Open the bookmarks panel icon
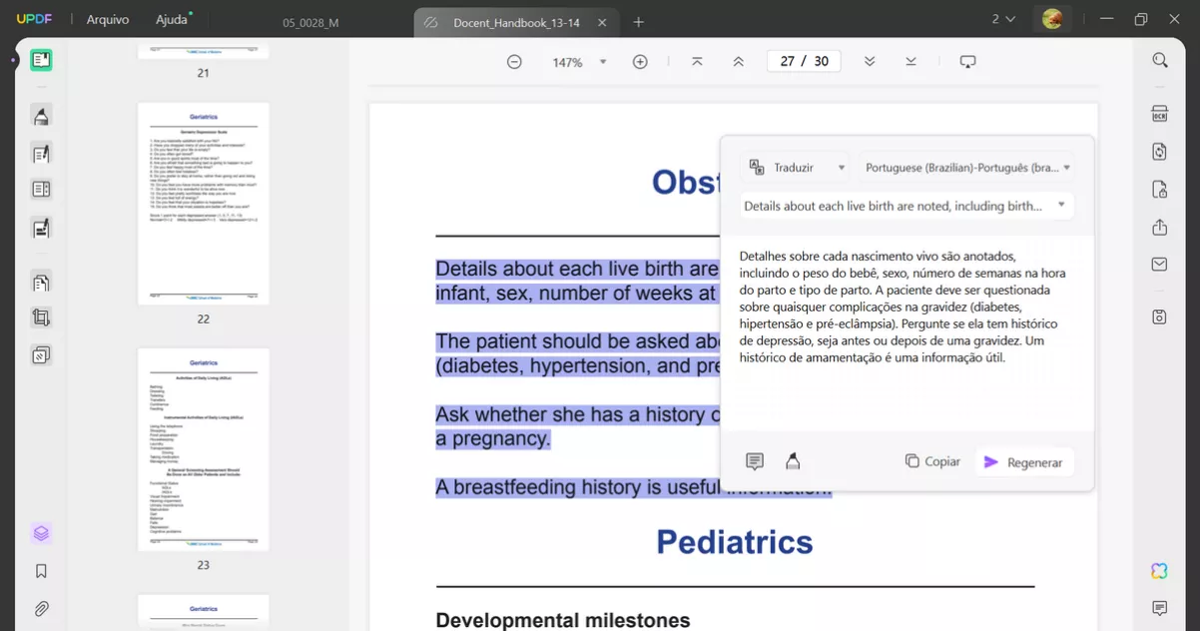Viewport: 1200px width, 631px height. (x=41, y=571)
